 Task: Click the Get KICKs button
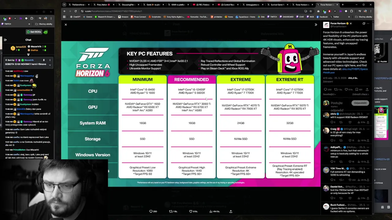pos(34,32)
